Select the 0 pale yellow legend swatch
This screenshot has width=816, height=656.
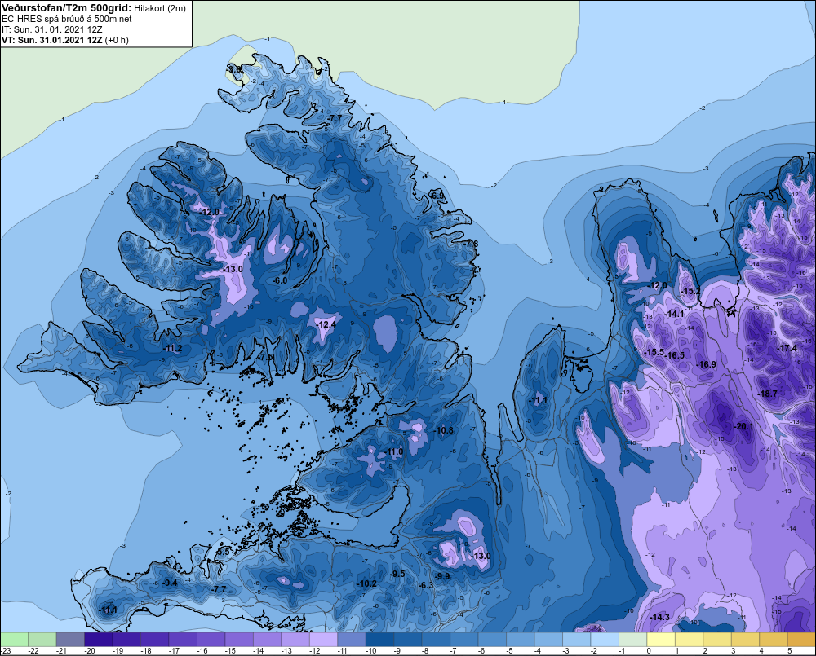pos(660,640)
